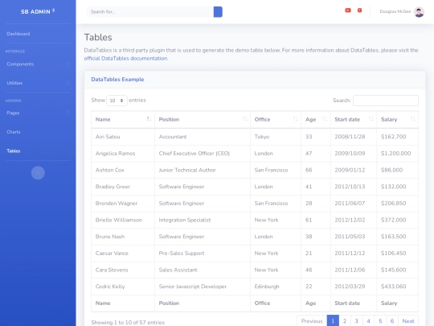Go to pagination page 1
Image resolution: width=434 pixels, height=326 pixels.
[x=333, y=321]
